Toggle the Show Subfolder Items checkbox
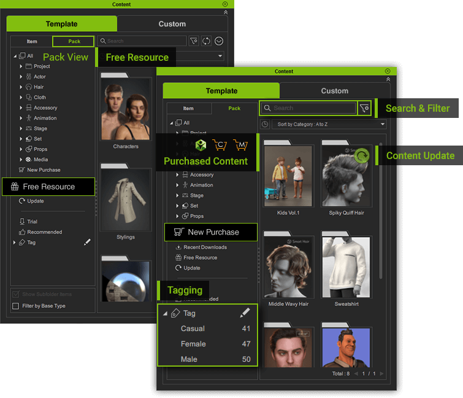Image resolution: width=463 pixels, height=398 pixels. click(16, 294)
